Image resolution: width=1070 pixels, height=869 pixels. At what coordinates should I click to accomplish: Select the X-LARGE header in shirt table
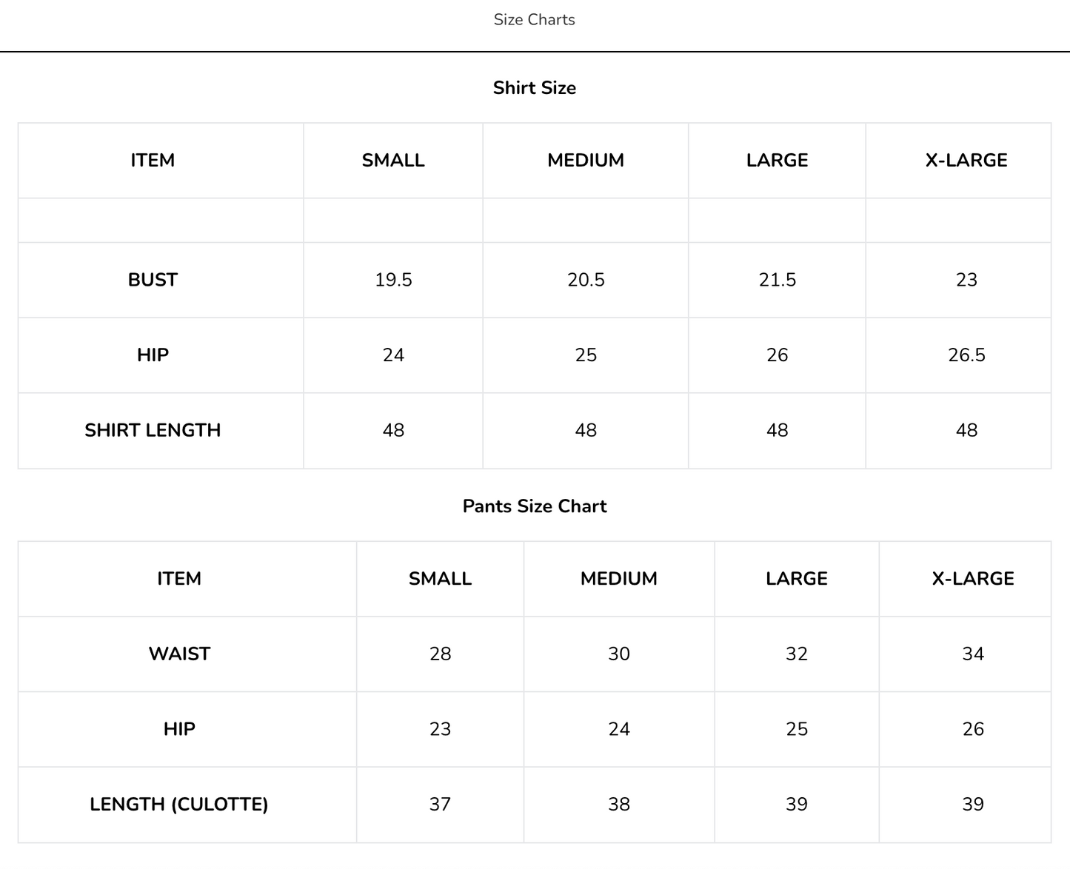[x=966, y=161]
